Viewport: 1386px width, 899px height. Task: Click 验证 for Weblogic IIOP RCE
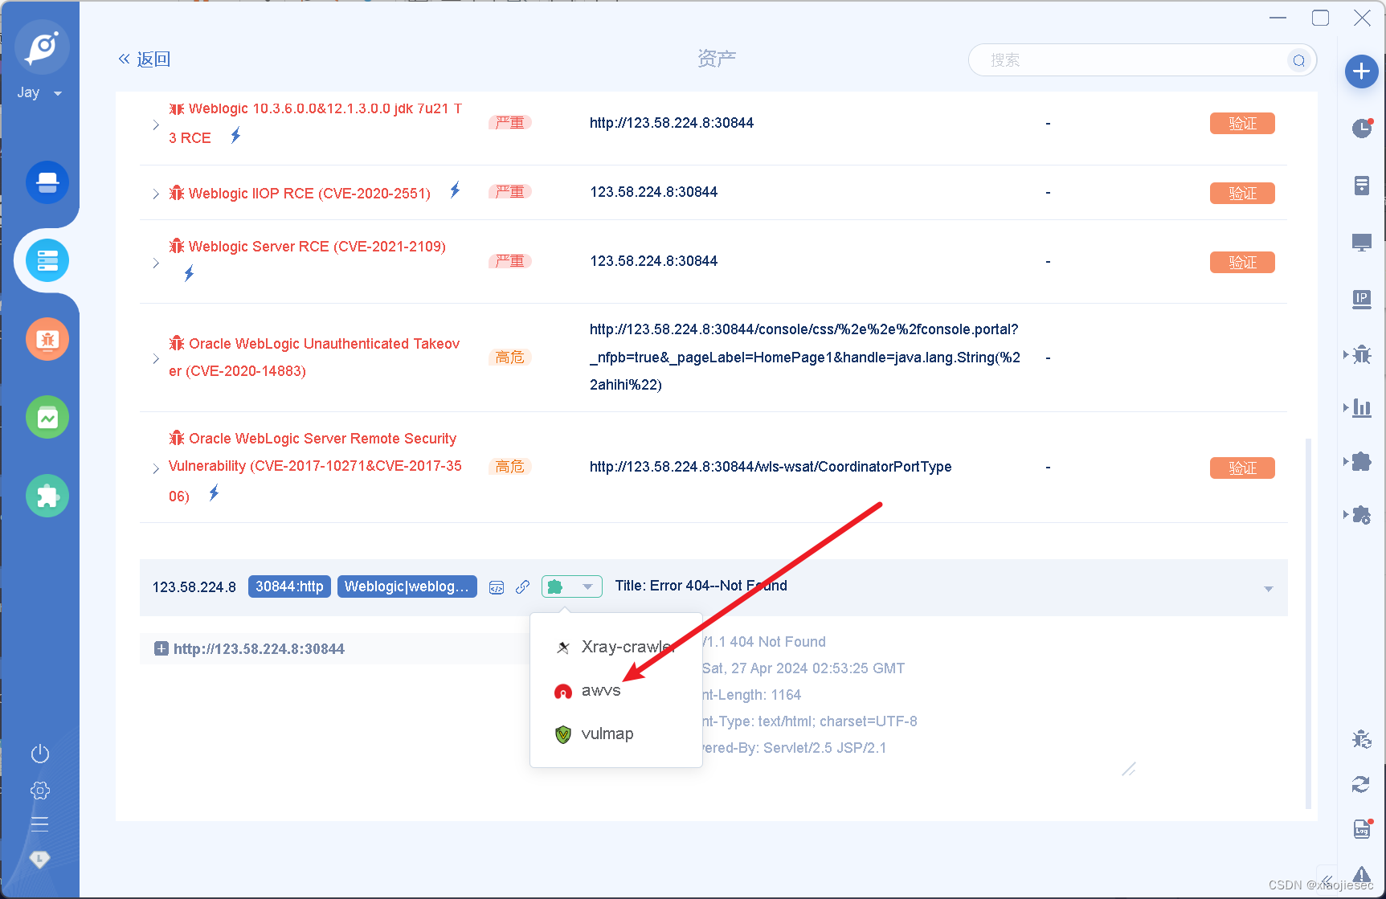coord(1242,194)
